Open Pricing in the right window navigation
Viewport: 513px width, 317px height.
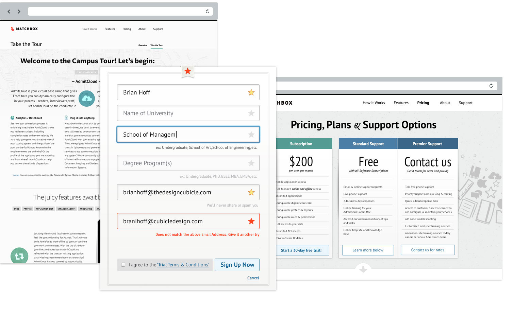(423, 103)
